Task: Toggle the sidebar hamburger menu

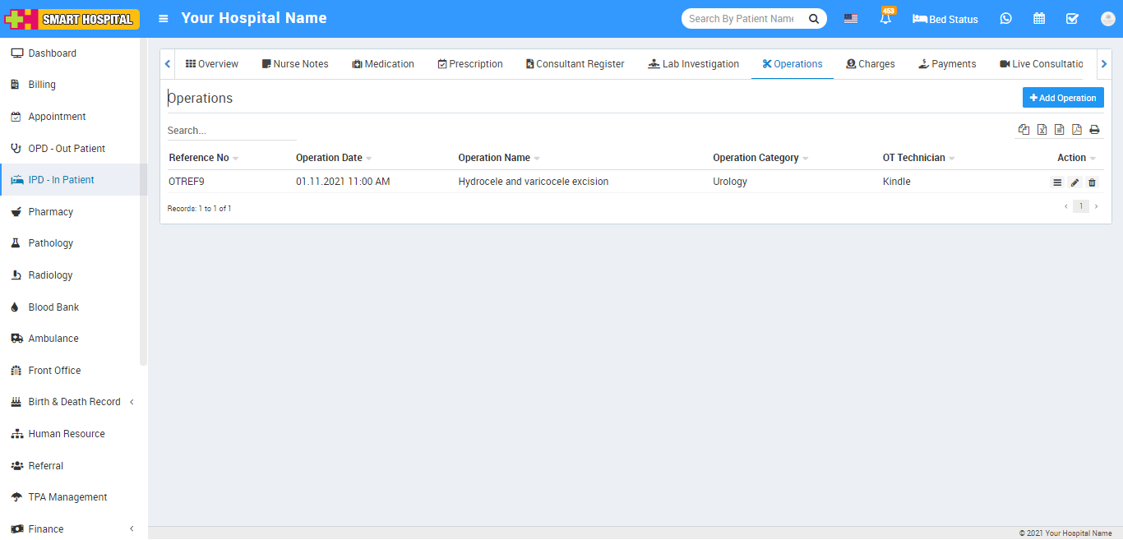Action: pos(164,19)
